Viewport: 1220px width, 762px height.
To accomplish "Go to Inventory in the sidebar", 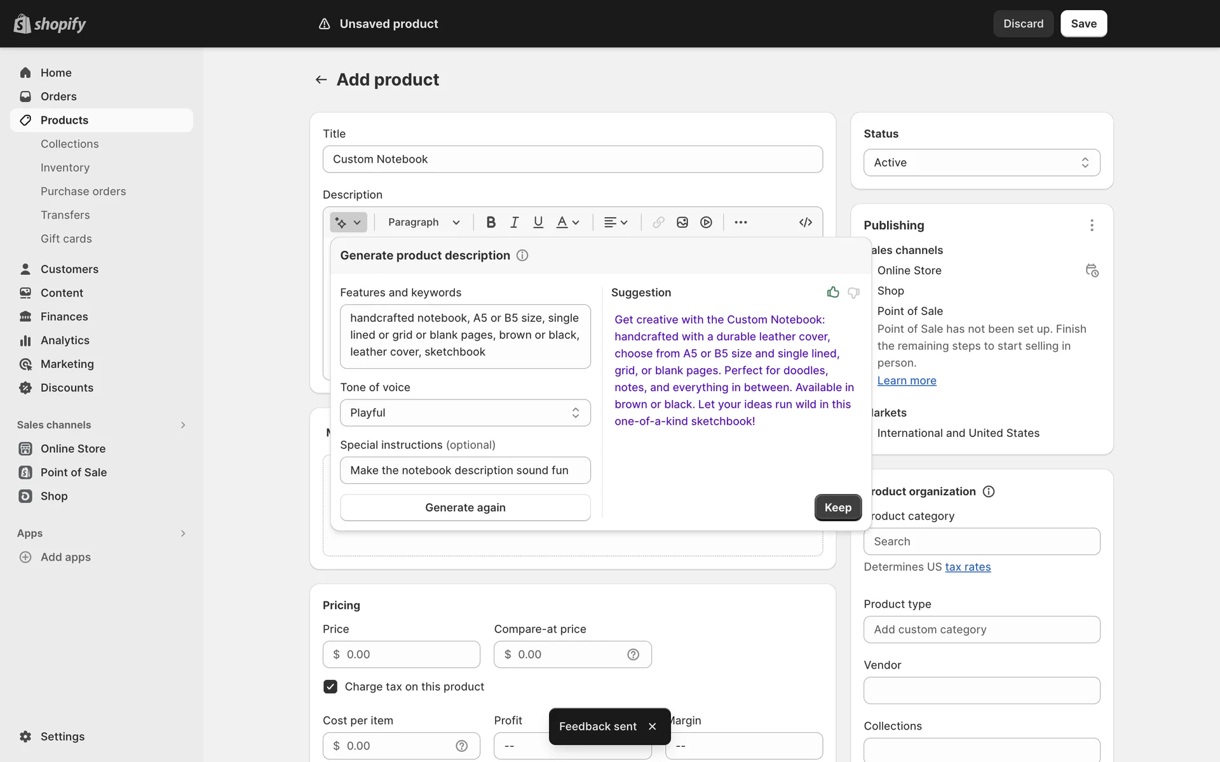I will pos(65,168).
